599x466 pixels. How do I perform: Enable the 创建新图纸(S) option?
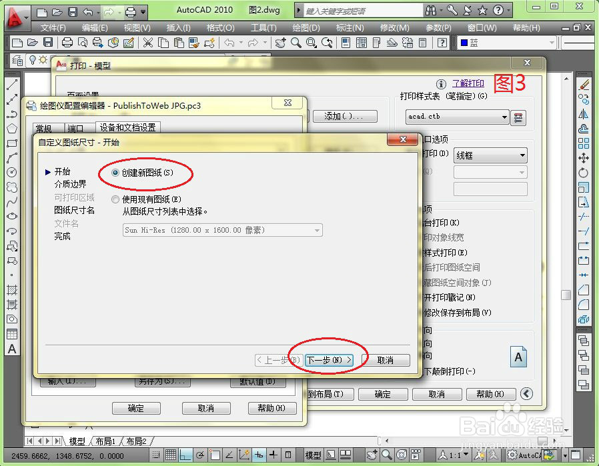coord(115,171)
